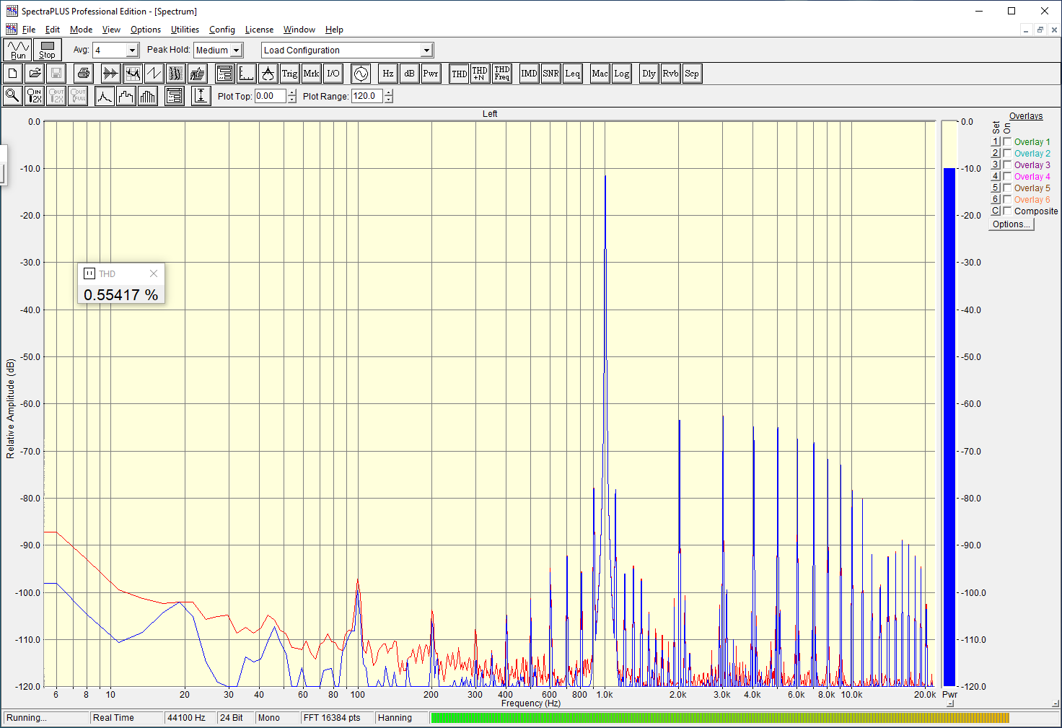Enable the Overlay 4 checkbox
1062x728 pixels.
pyautogui.click(x=1007, y=176)
